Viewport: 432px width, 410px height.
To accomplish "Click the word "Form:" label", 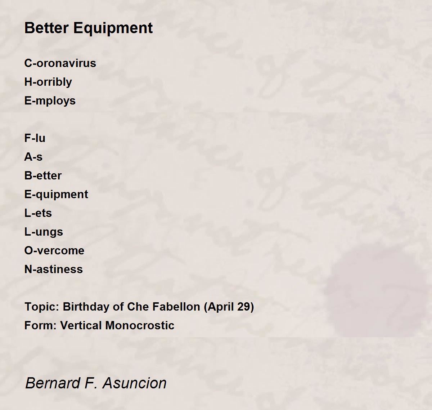I will 41,325.
